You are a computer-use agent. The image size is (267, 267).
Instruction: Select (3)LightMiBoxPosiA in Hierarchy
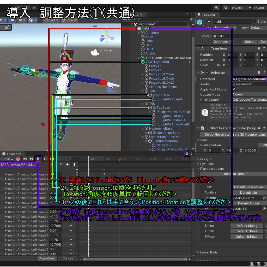pos(171,120)
